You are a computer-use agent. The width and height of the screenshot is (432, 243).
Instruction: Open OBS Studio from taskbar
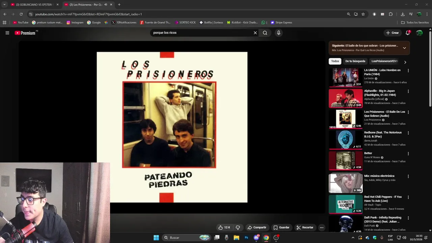[x=276, y=238]
